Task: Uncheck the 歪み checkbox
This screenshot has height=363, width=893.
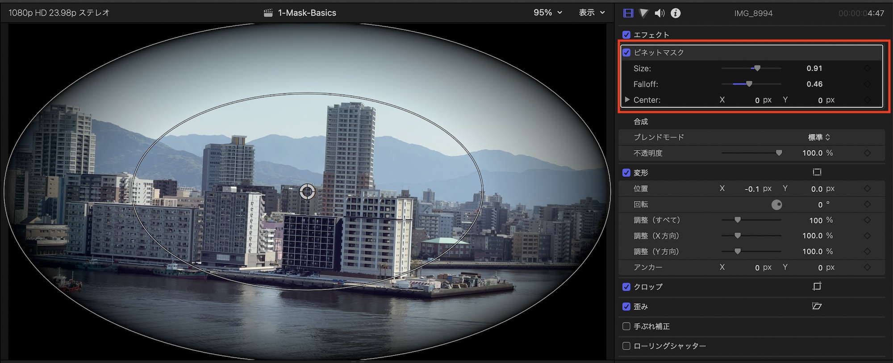Action: pos(626,307)
